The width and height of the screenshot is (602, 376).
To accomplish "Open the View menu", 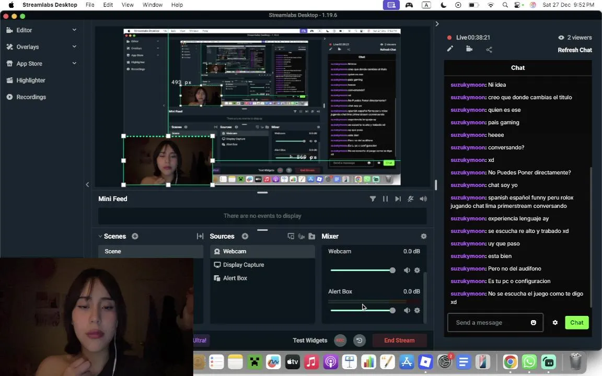I will [x=128, y=5].
